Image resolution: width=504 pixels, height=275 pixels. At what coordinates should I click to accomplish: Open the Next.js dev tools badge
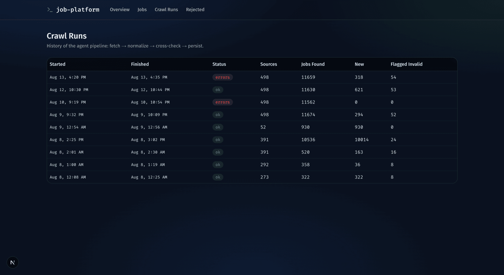point(13,262)
